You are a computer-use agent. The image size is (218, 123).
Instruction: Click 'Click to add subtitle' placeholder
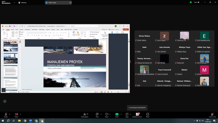(54, 68)
